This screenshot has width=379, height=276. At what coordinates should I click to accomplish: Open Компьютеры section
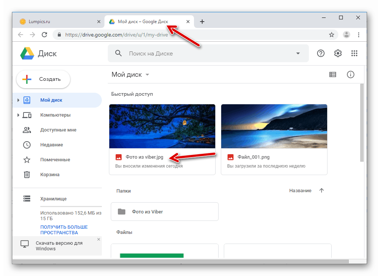pyautogui.click(x=55, y=115)
